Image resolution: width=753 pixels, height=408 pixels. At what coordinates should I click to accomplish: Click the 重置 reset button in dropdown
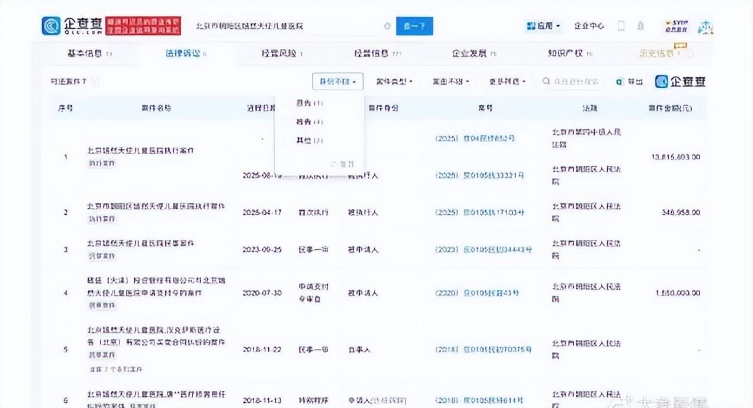tap(342, 164)
